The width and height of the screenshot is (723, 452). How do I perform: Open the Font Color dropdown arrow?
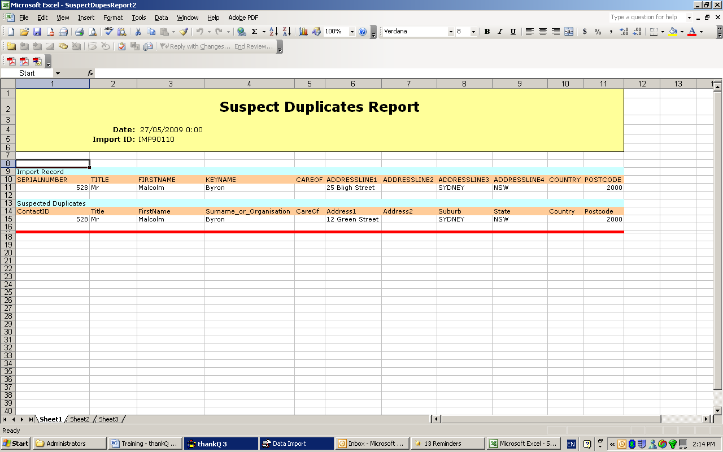701,32
